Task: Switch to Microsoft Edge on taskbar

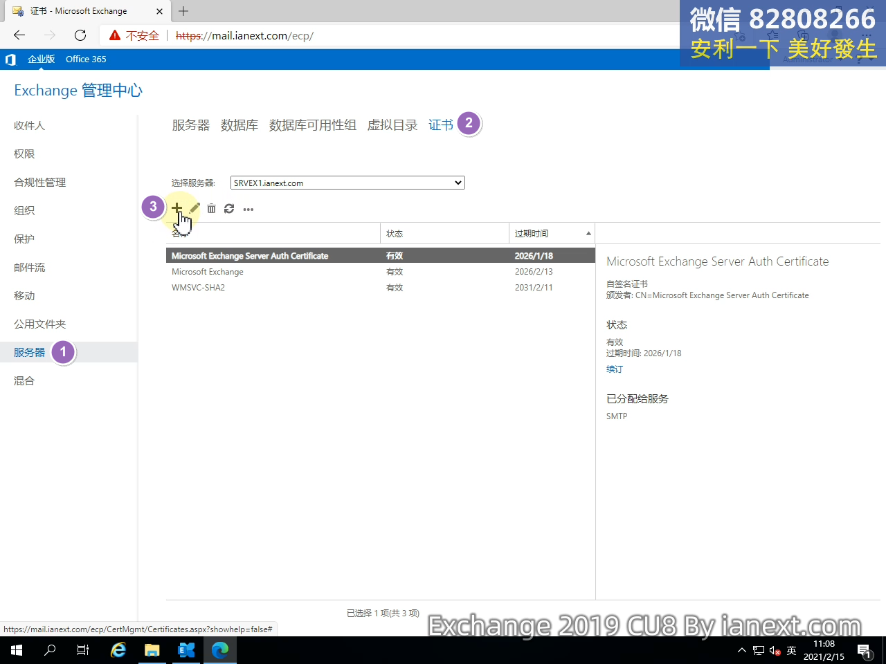Action: coord(220,650)
